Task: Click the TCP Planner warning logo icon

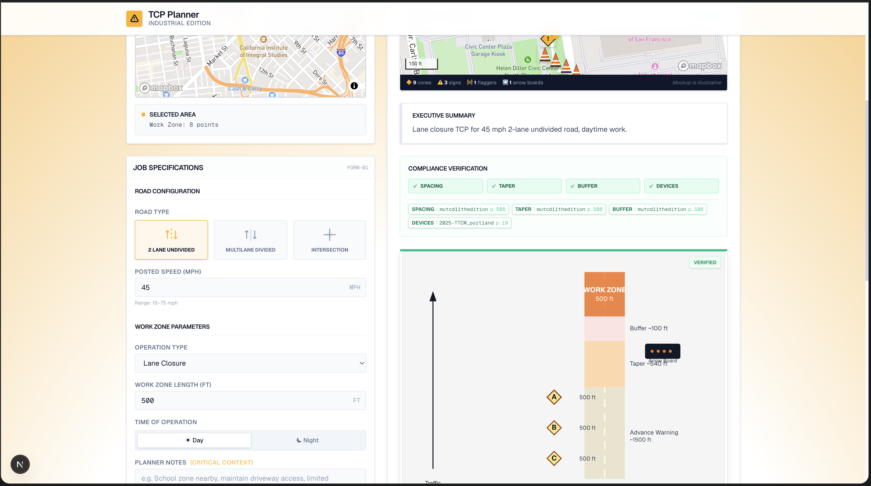Action: point(134,18)
